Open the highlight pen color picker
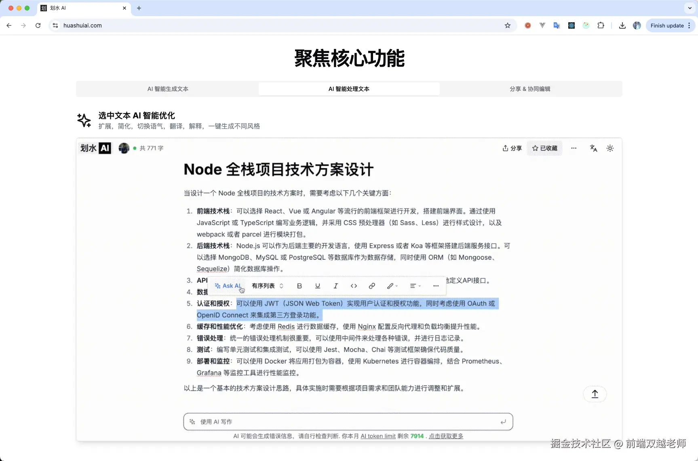 click(392, 286)
